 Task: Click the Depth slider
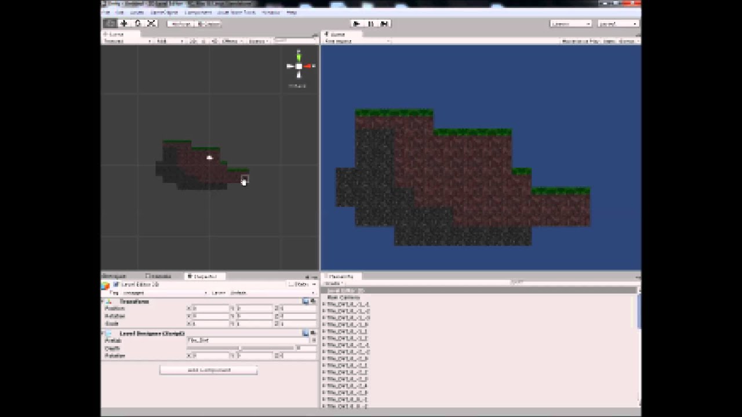tap(240, 348)
